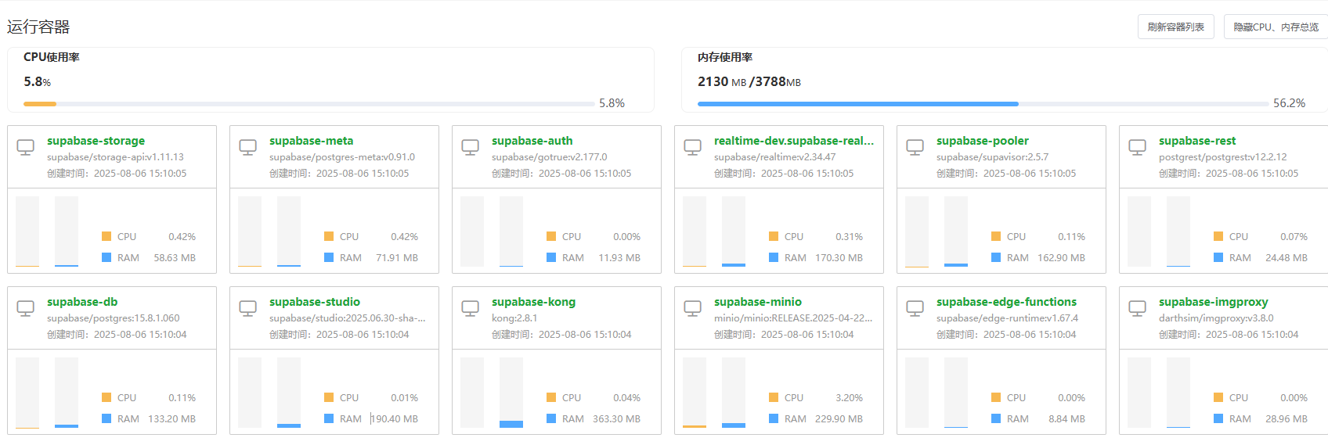1328x445 pixels.
Task: Open the supabase-minio container link
Action: click(758, 302)
